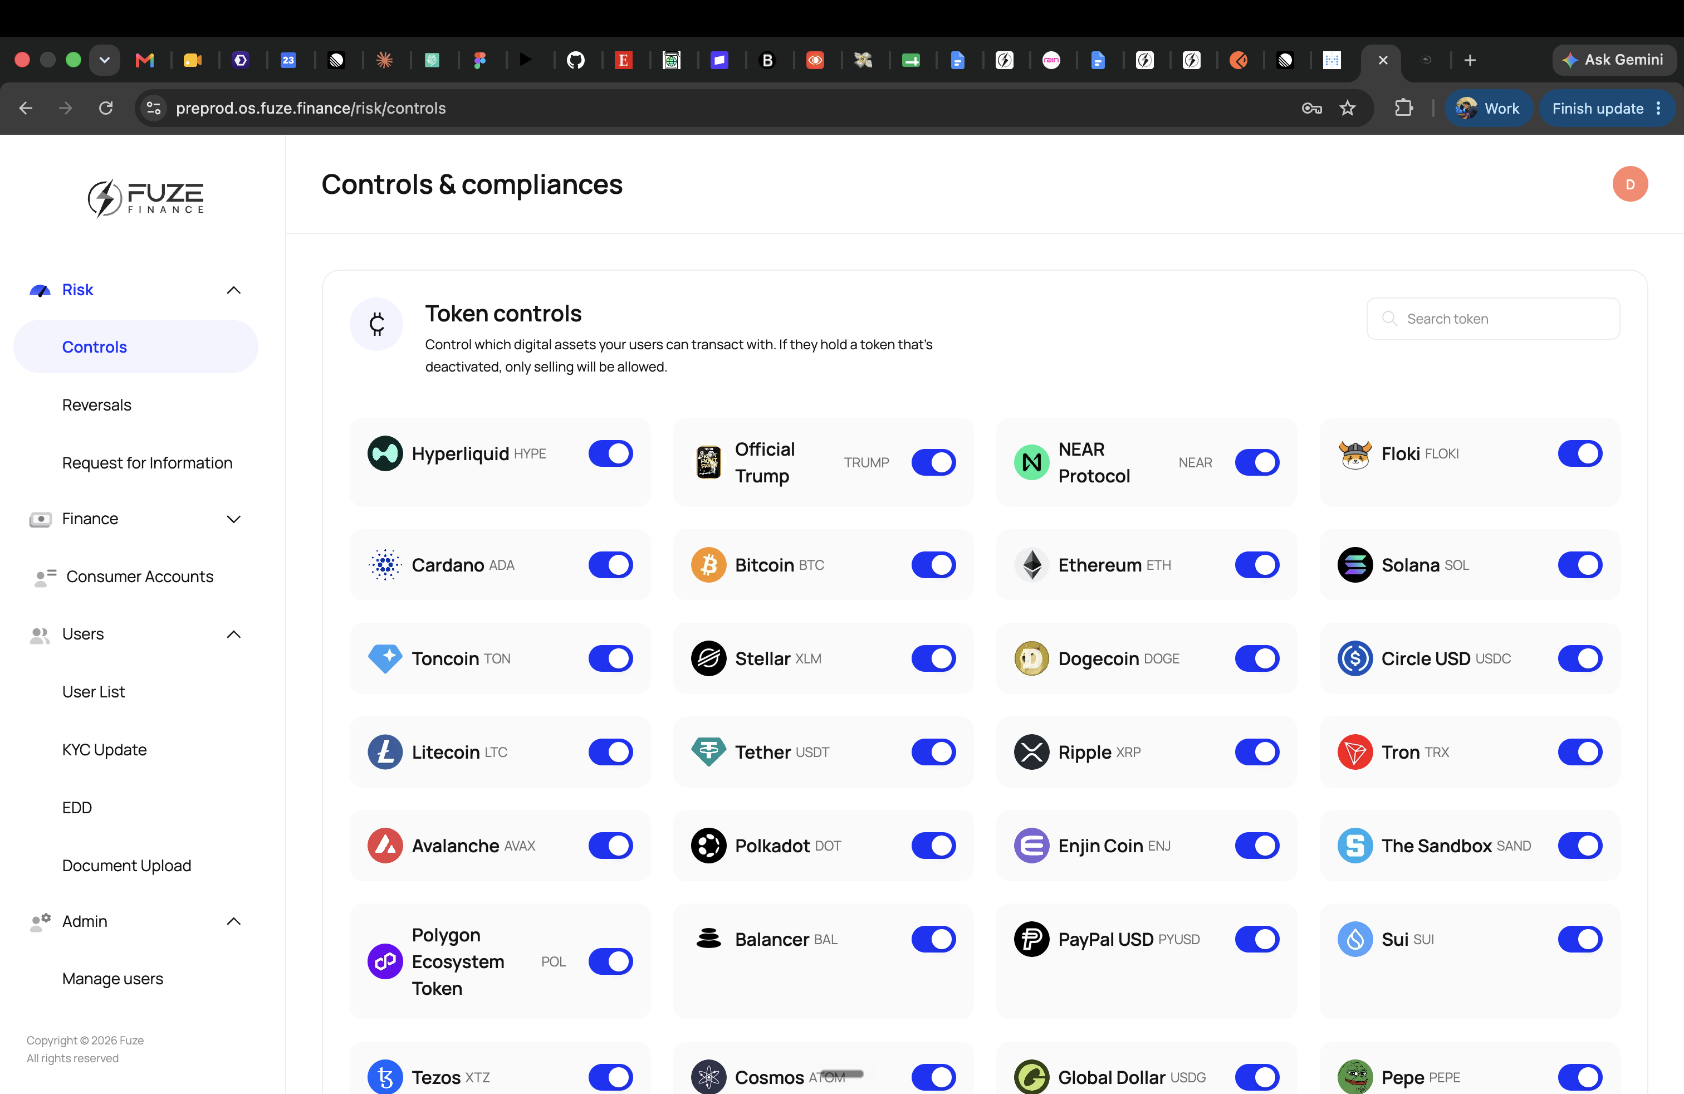Click the Dogecoin logo icon
The height and width of the screenshot is (1094, 1684).
tap(1032, 658)
